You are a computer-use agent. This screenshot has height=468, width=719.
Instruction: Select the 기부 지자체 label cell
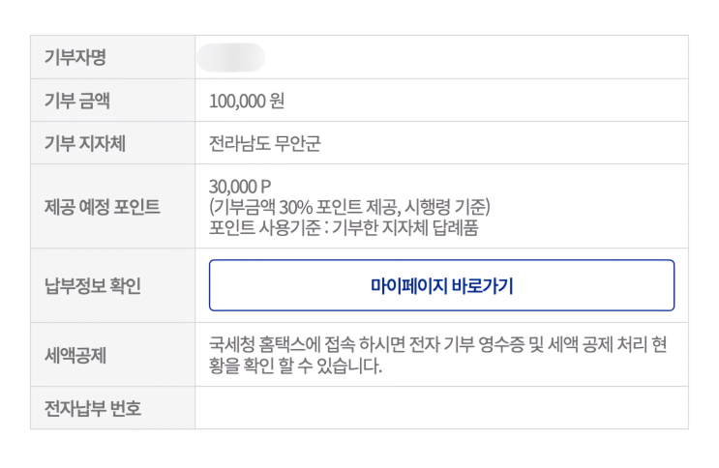pyautogui.click(x=85, y=144)
